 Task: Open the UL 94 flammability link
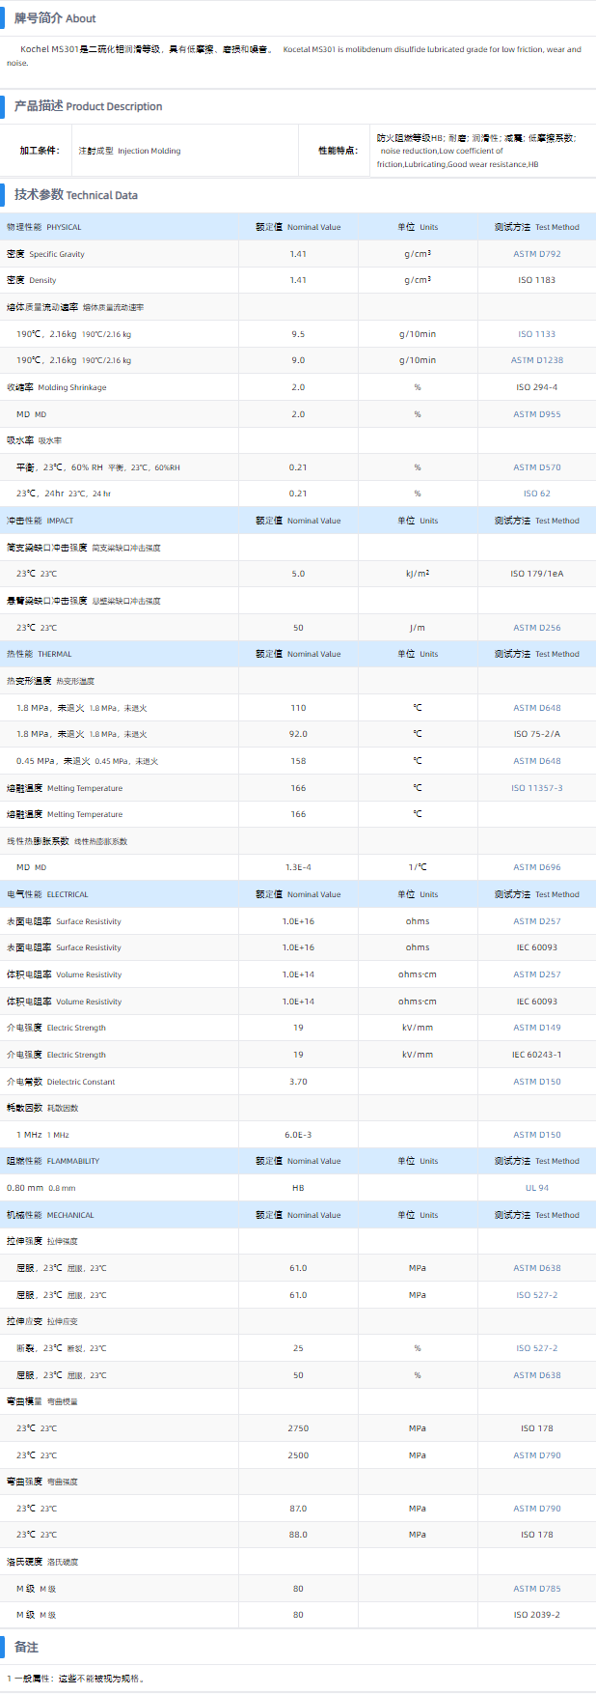click(x=536, y=1188)
